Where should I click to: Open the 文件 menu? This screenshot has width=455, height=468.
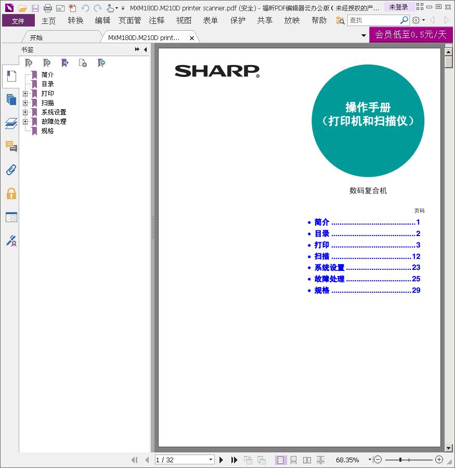(18, 21)
